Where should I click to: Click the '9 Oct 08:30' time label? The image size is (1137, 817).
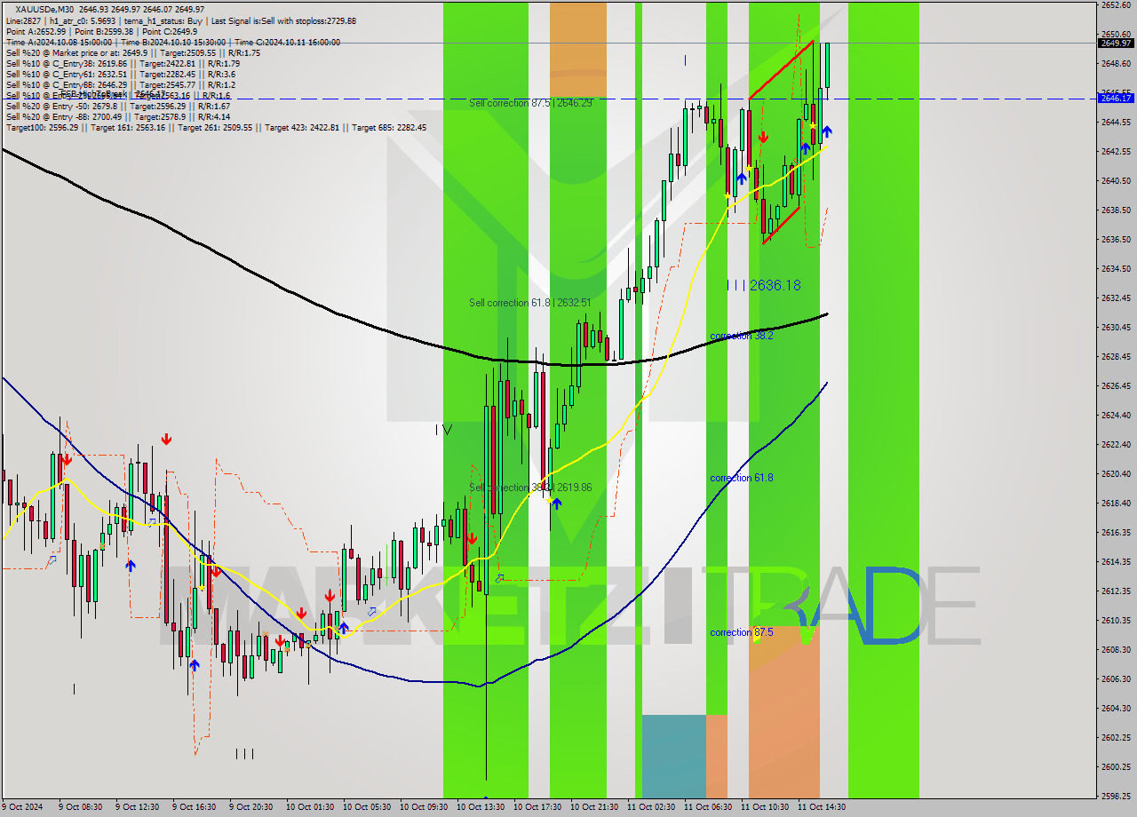[x=82, y=807]
